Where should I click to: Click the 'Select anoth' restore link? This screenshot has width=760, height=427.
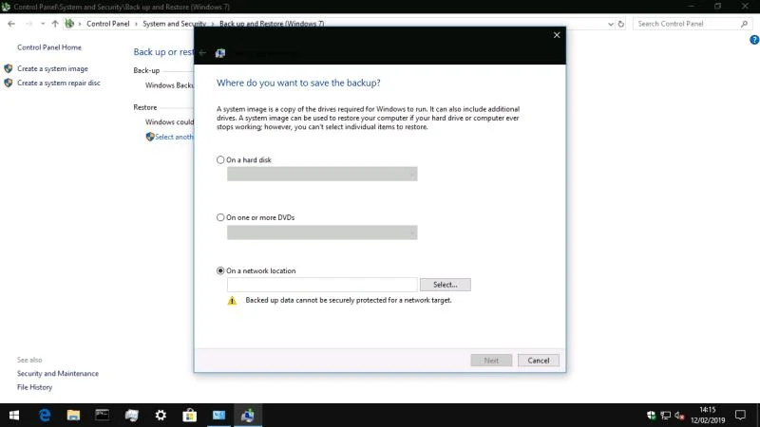click(x=174, y=137)
